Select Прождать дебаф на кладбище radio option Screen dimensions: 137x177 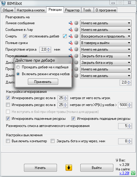[18, 67]
